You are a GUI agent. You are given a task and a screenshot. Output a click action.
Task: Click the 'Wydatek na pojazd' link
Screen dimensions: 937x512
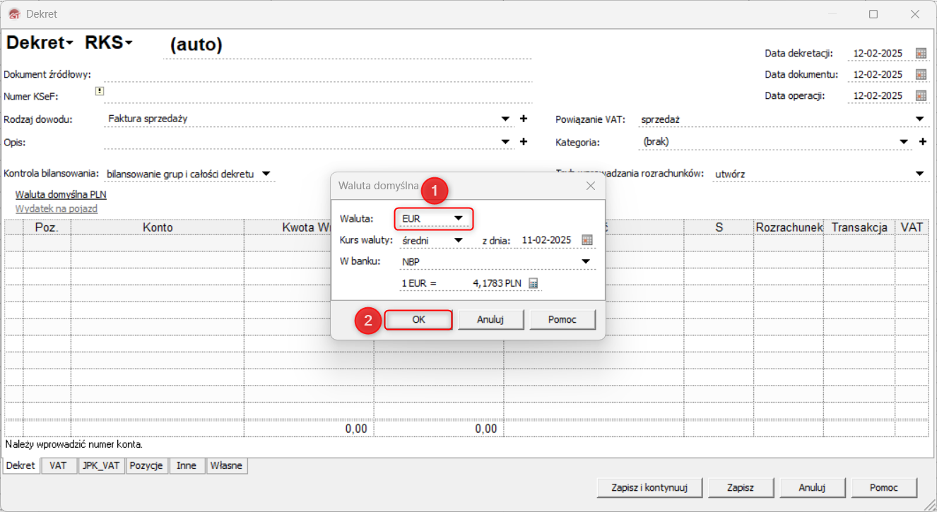[57, 209]
